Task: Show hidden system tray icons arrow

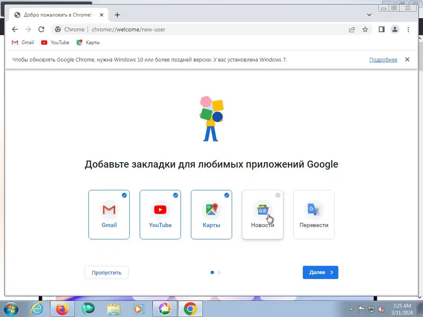Action: tap(351, 309)
